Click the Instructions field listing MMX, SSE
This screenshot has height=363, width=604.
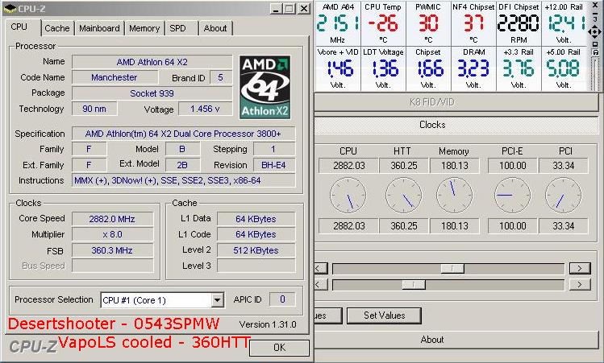point(183,180)
